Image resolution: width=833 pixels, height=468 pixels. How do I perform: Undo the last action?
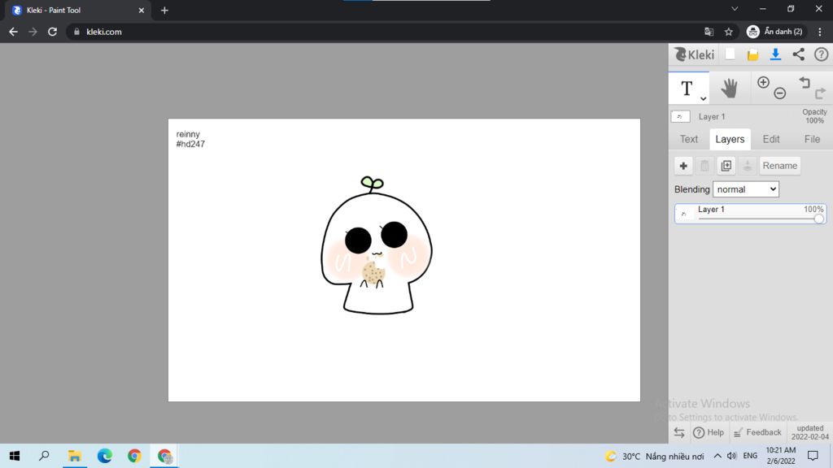click(x=805, y=82)
